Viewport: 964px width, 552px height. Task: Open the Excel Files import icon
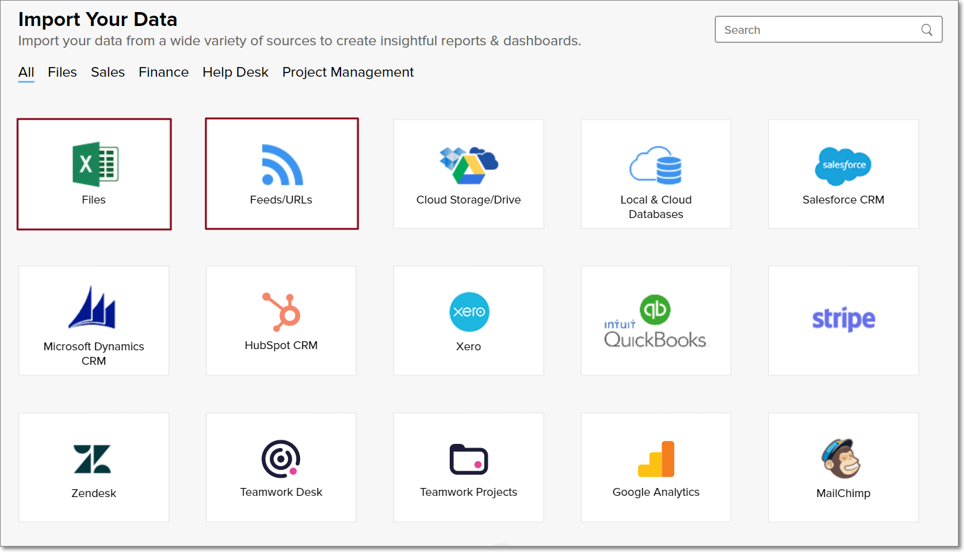click(95, 164)
